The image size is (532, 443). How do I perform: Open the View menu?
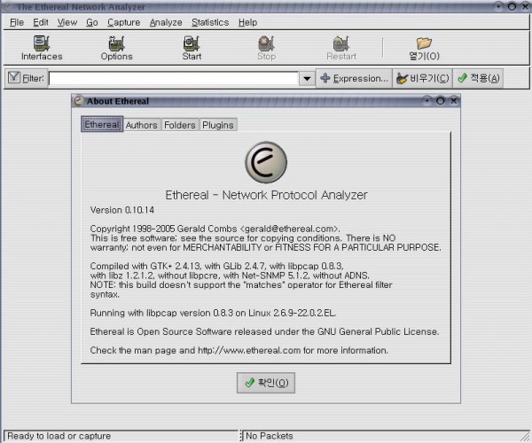(66, 22)
